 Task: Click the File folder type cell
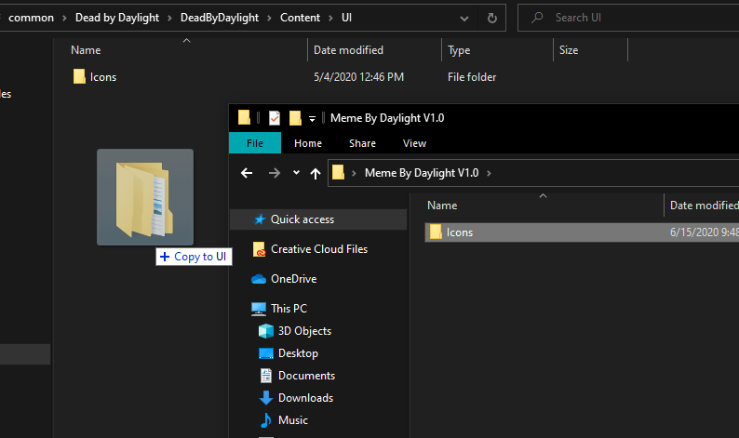tap(472, 77)
